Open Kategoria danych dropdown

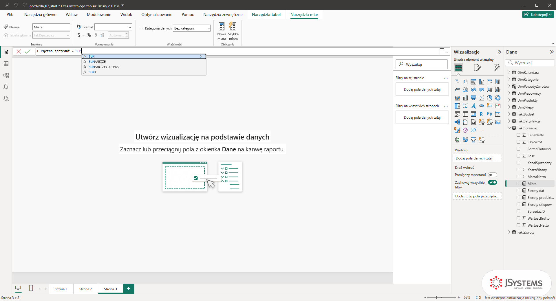click(x=192, y=28)
